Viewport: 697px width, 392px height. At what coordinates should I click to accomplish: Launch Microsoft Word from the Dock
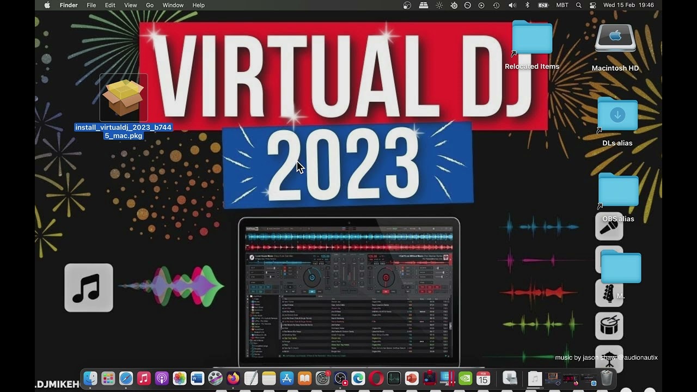[197, 378]
